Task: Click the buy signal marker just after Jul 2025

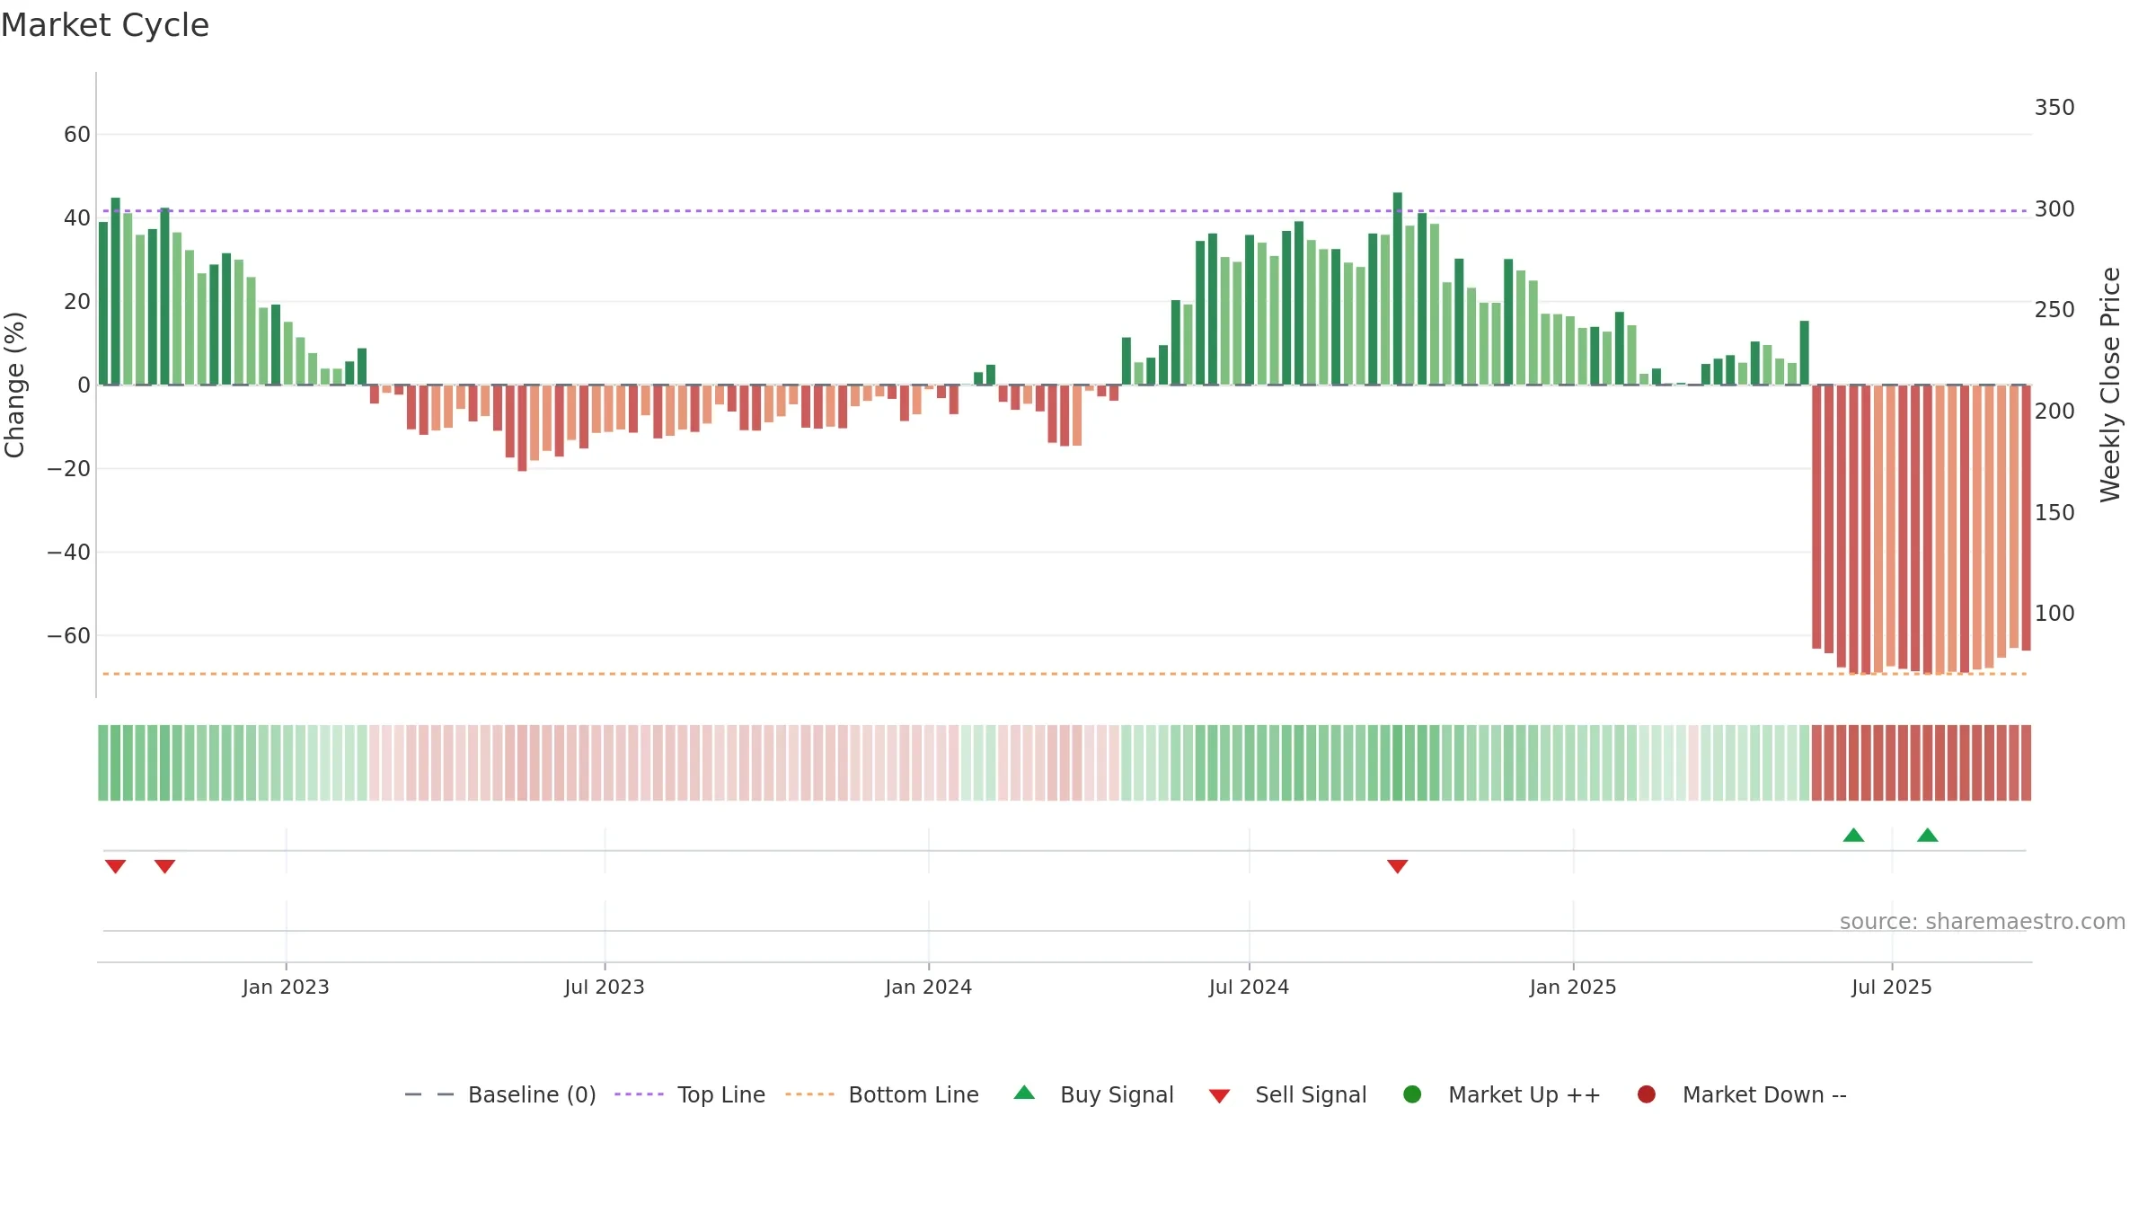Action: tap(1927, 835)
